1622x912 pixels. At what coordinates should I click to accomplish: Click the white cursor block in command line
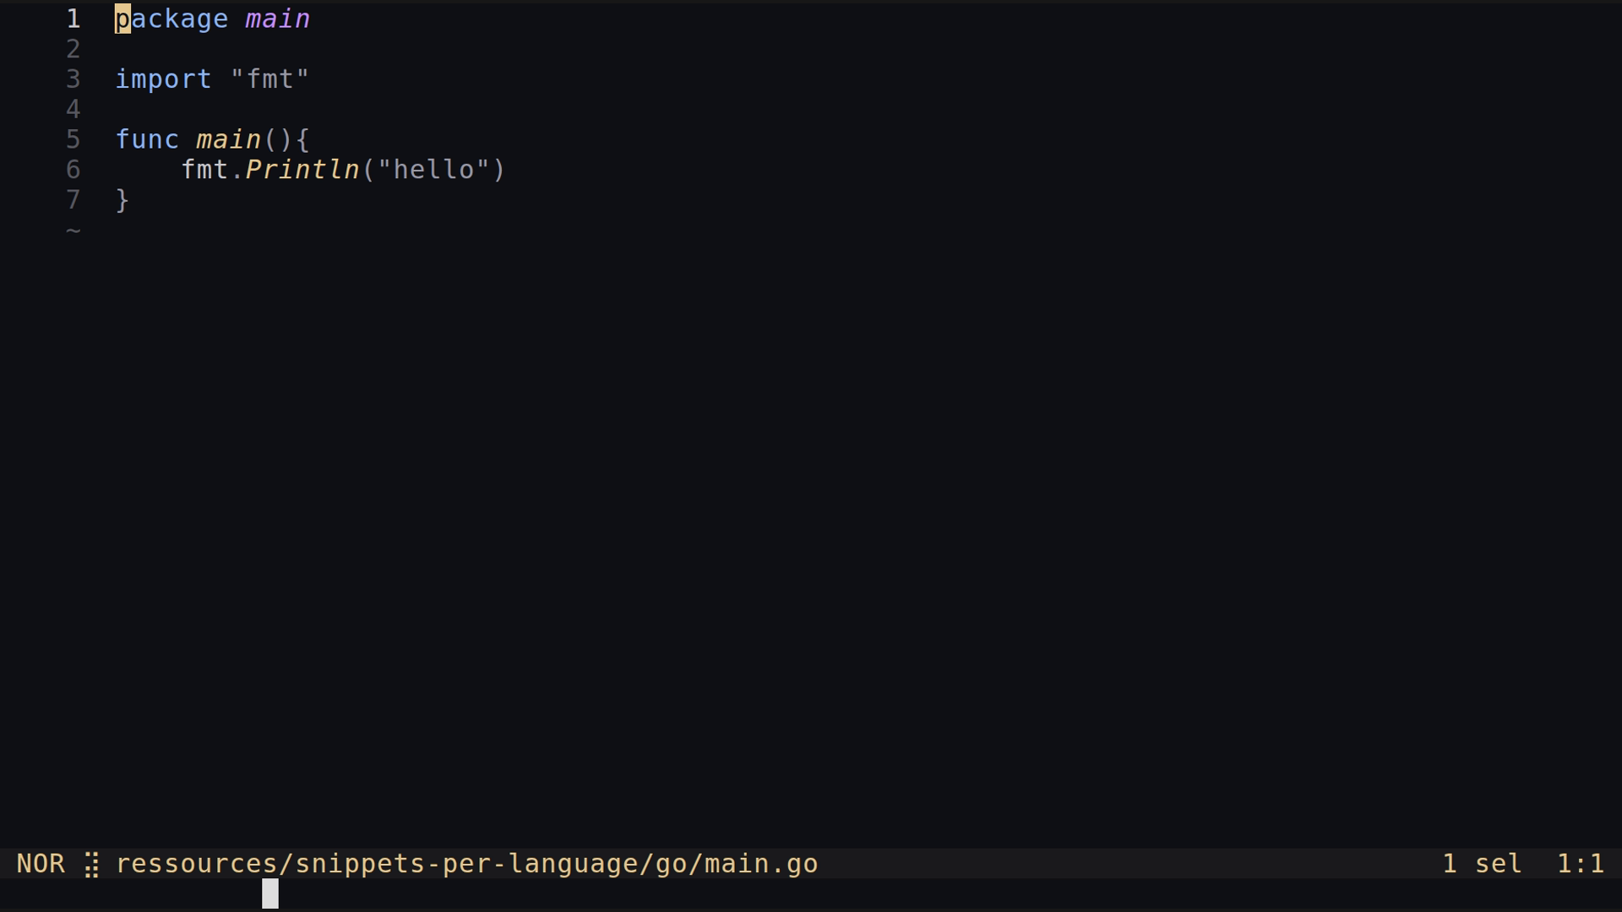[x=270, y=893]
